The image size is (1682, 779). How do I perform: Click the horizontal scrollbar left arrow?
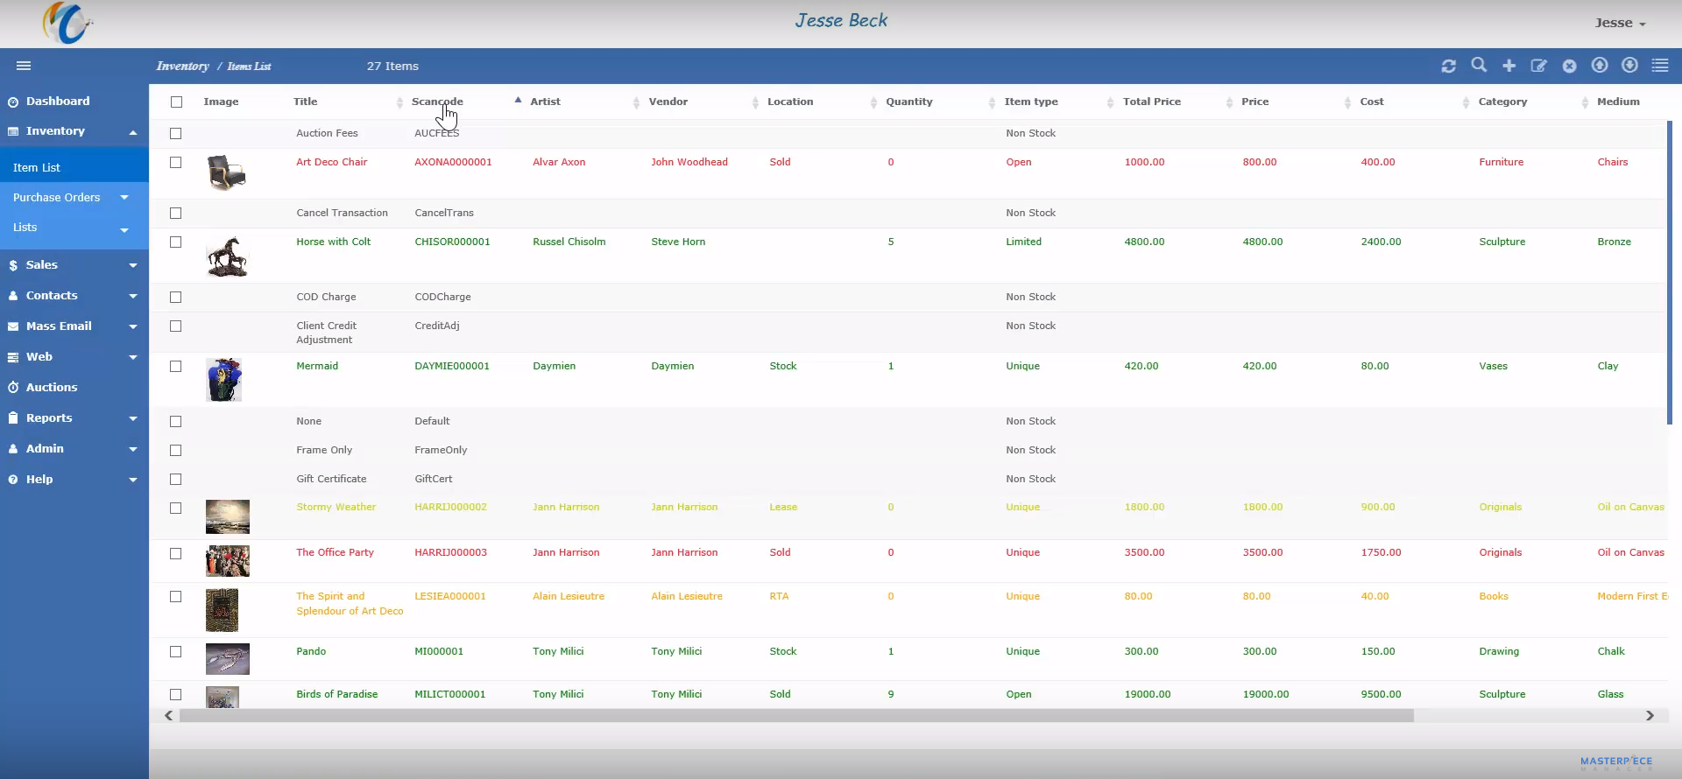[168, 716]
